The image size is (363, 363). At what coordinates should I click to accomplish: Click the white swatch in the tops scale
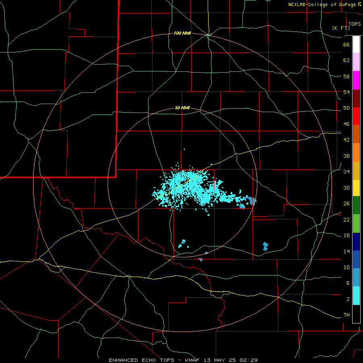pyautogui.click(x=356, y=44)
